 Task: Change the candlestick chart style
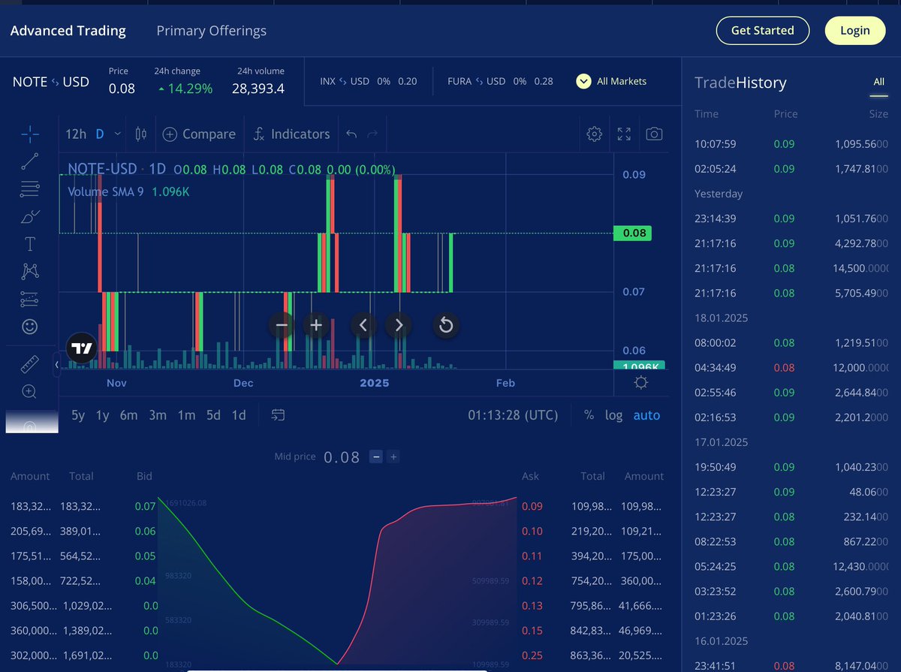[x=140, y=134]
